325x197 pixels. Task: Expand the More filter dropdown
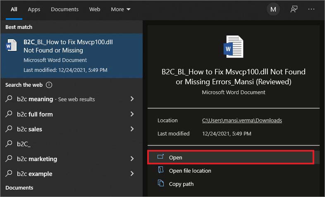pyautogui.click(x=121, y=9)
